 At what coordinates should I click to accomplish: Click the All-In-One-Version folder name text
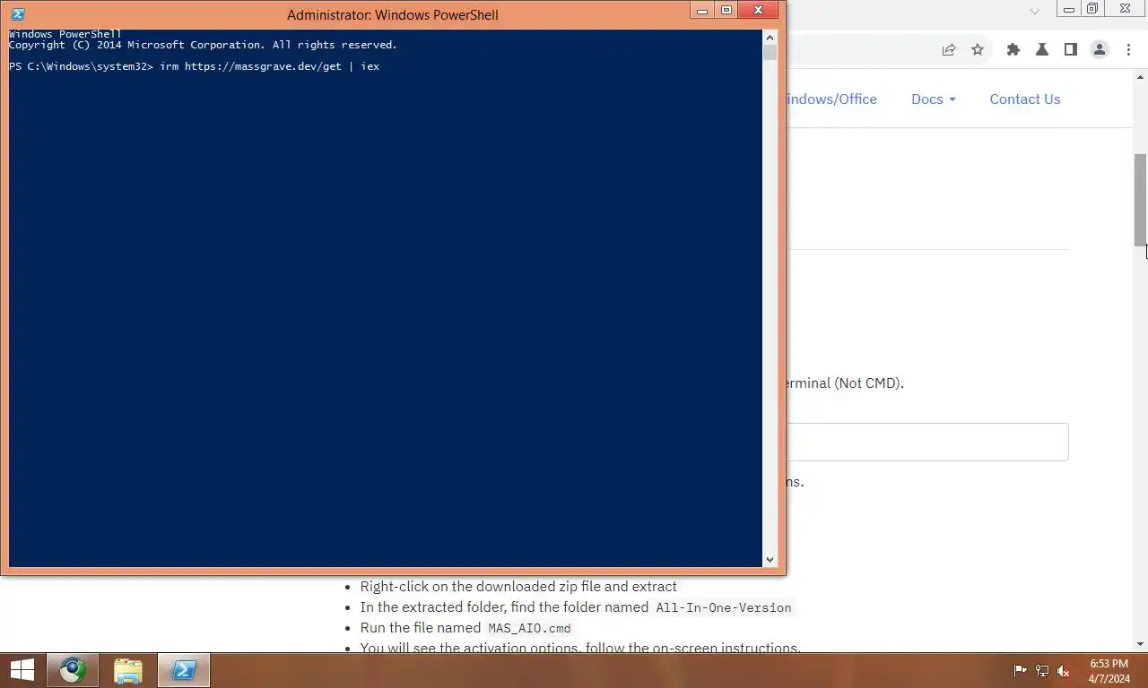pos(724,607)
